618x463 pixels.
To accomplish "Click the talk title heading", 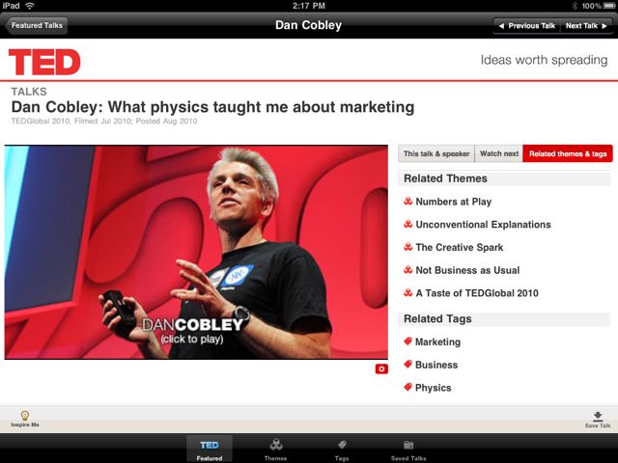I will click(x=212, y=107).
